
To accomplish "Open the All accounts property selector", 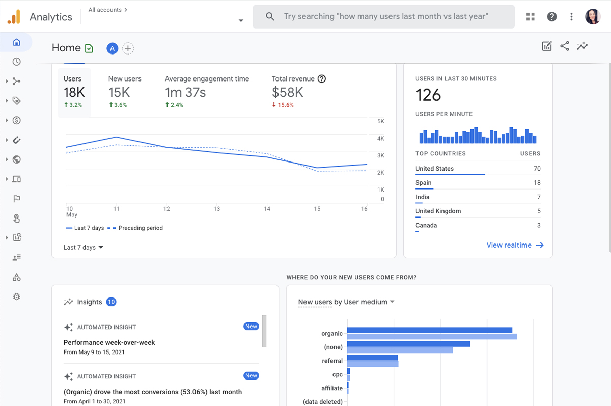I will (165, 16).
